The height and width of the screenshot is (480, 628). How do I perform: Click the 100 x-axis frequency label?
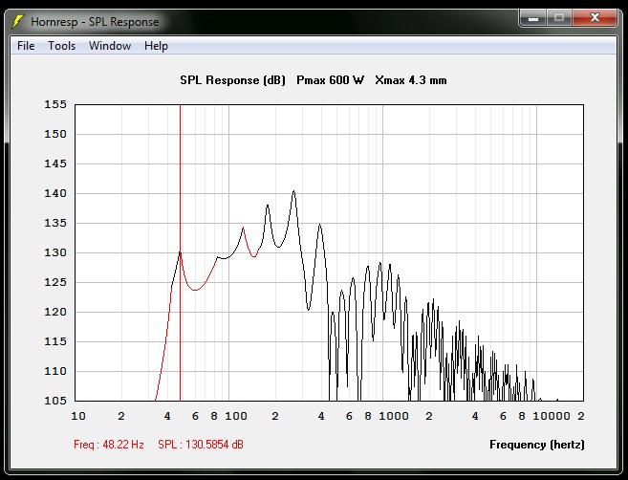click(x=236, y=416)
